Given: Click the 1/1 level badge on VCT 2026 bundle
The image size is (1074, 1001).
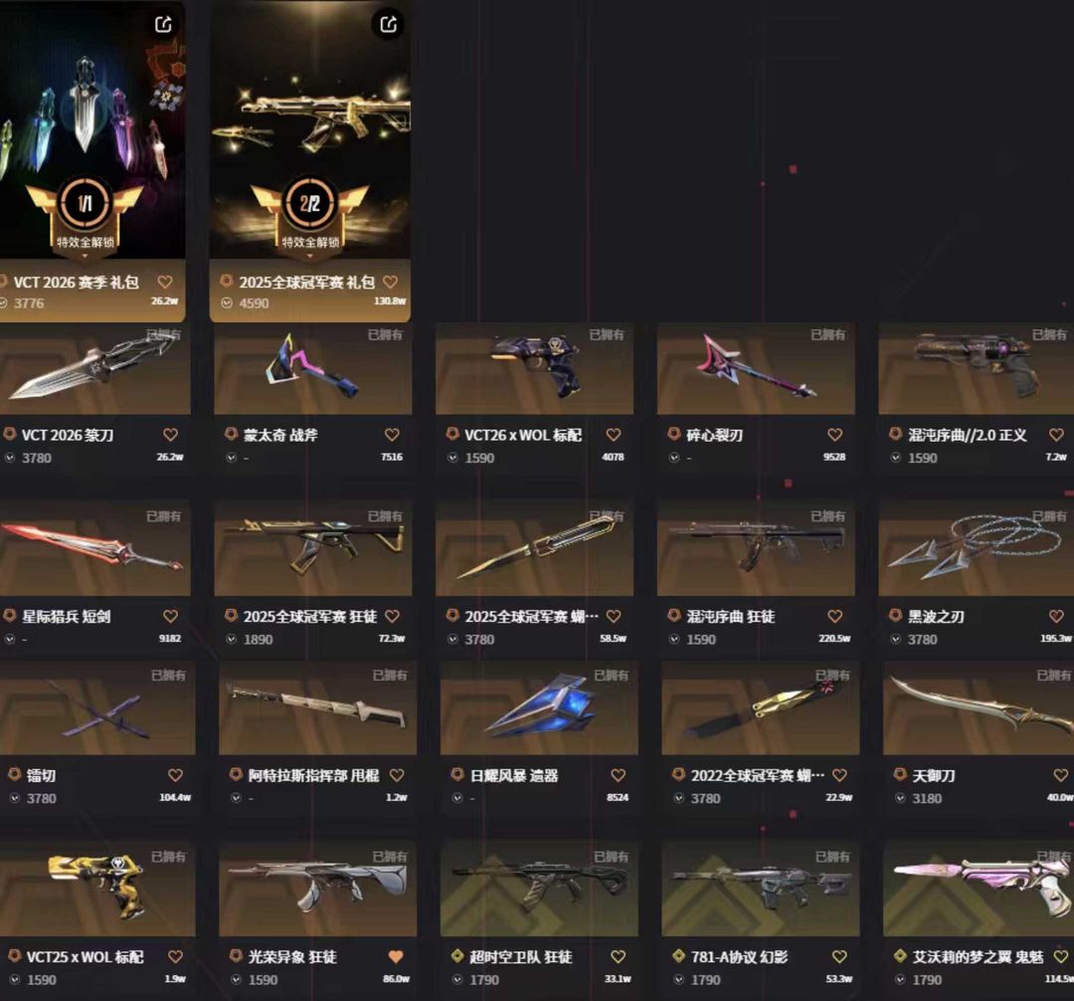Looking at the screenshot, I should point(85,203).
